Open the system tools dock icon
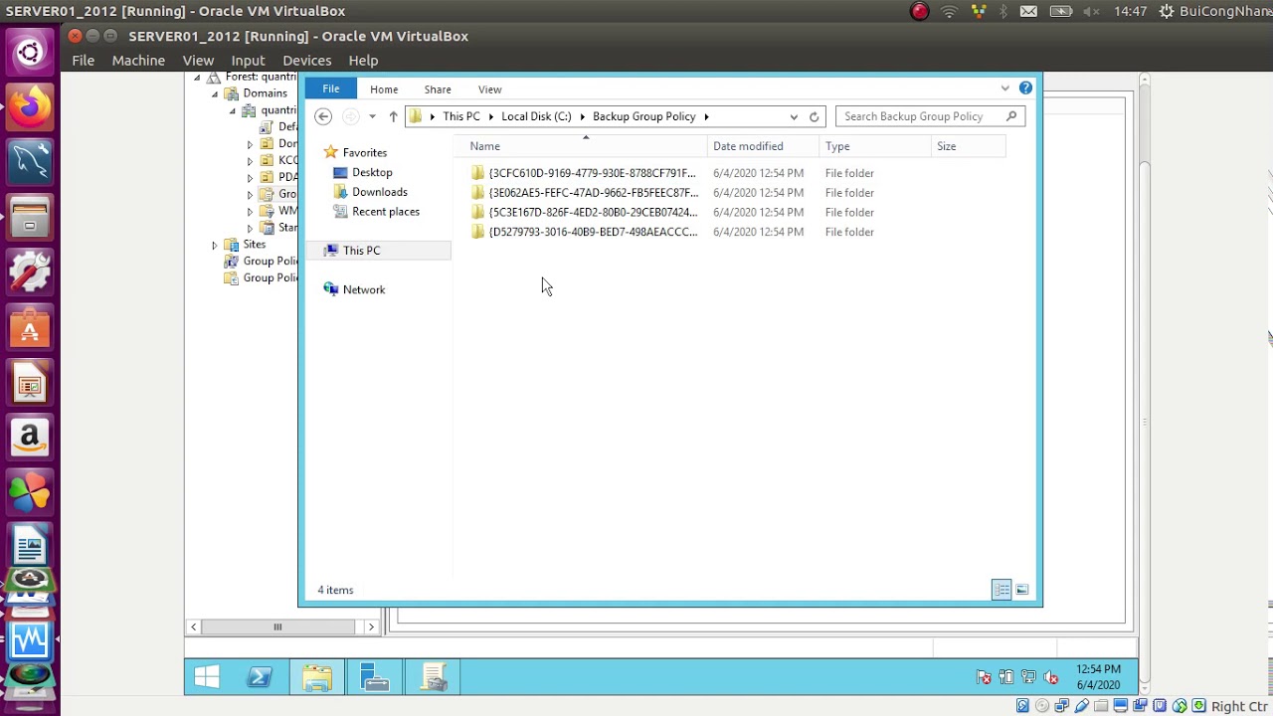The image size is (1273, 716). [30, 271]
